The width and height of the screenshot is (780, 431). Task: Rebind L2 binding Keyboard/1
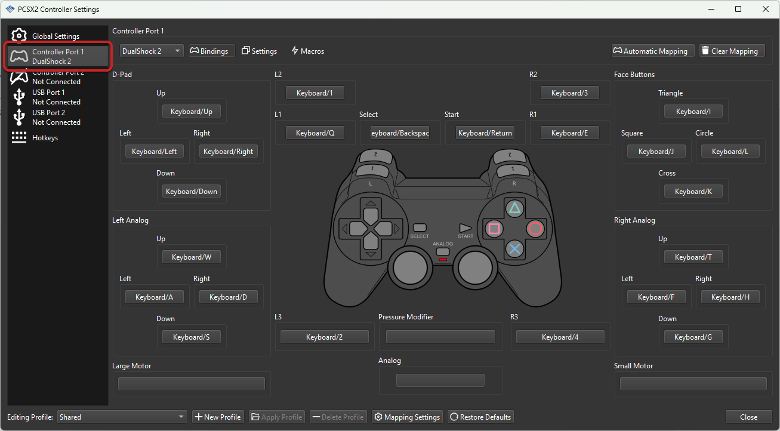[315, 93]
